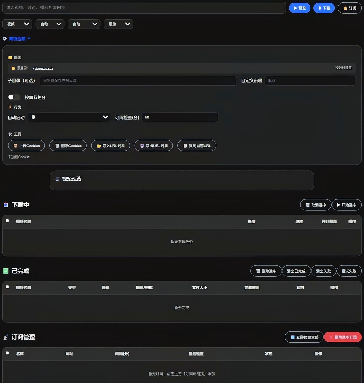Click the 订阅检查(分) interval field

pyautogui.click(x=180, y=117)
